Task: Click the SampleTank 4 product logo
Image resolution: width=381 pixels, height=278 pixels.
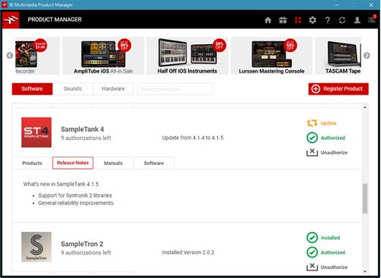Action: (x=37, y=132)
